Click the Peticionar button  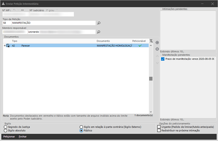[9, 136]
